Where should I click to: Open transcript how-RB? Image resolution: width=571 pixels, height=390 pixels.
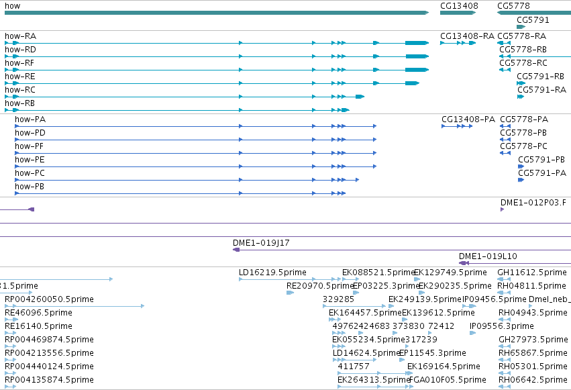click(x=19, y=103)
